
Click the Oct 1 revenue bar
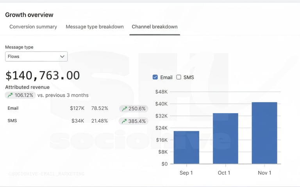tap(225, 138)
